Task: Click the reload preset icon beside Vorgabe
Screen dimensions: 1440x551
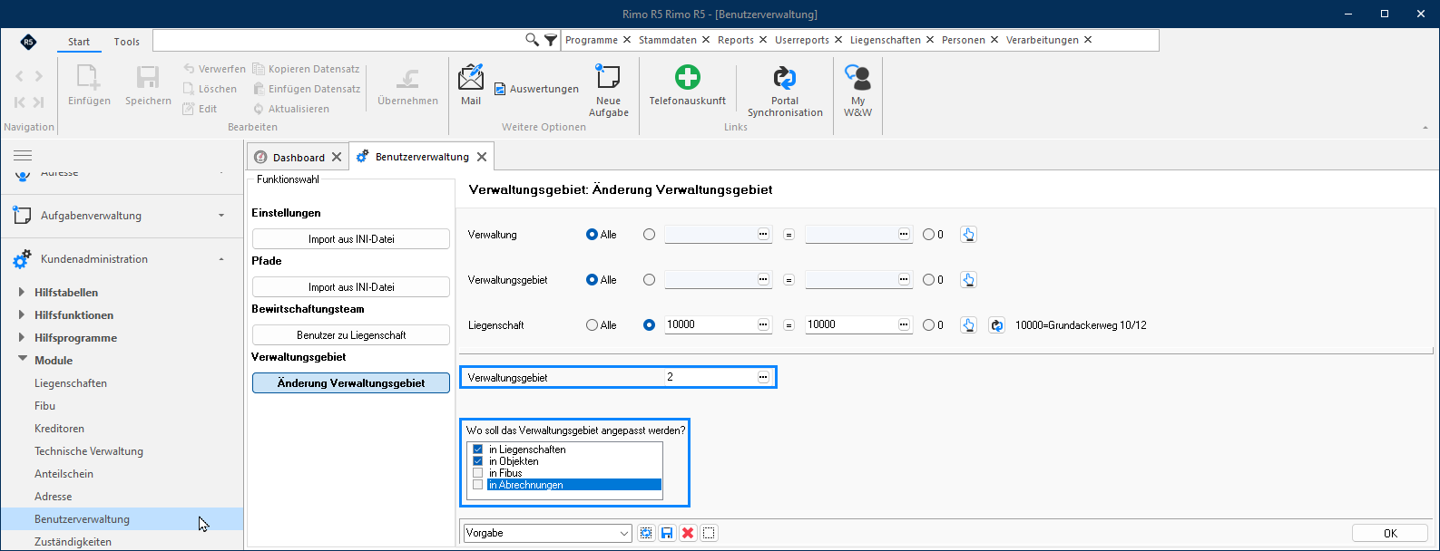Action: pos(645,533)
